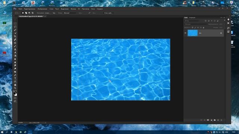Collapse the Layers panel to icons
The image size is (239, 134).
pyautogui.click(x=221, y=17)
